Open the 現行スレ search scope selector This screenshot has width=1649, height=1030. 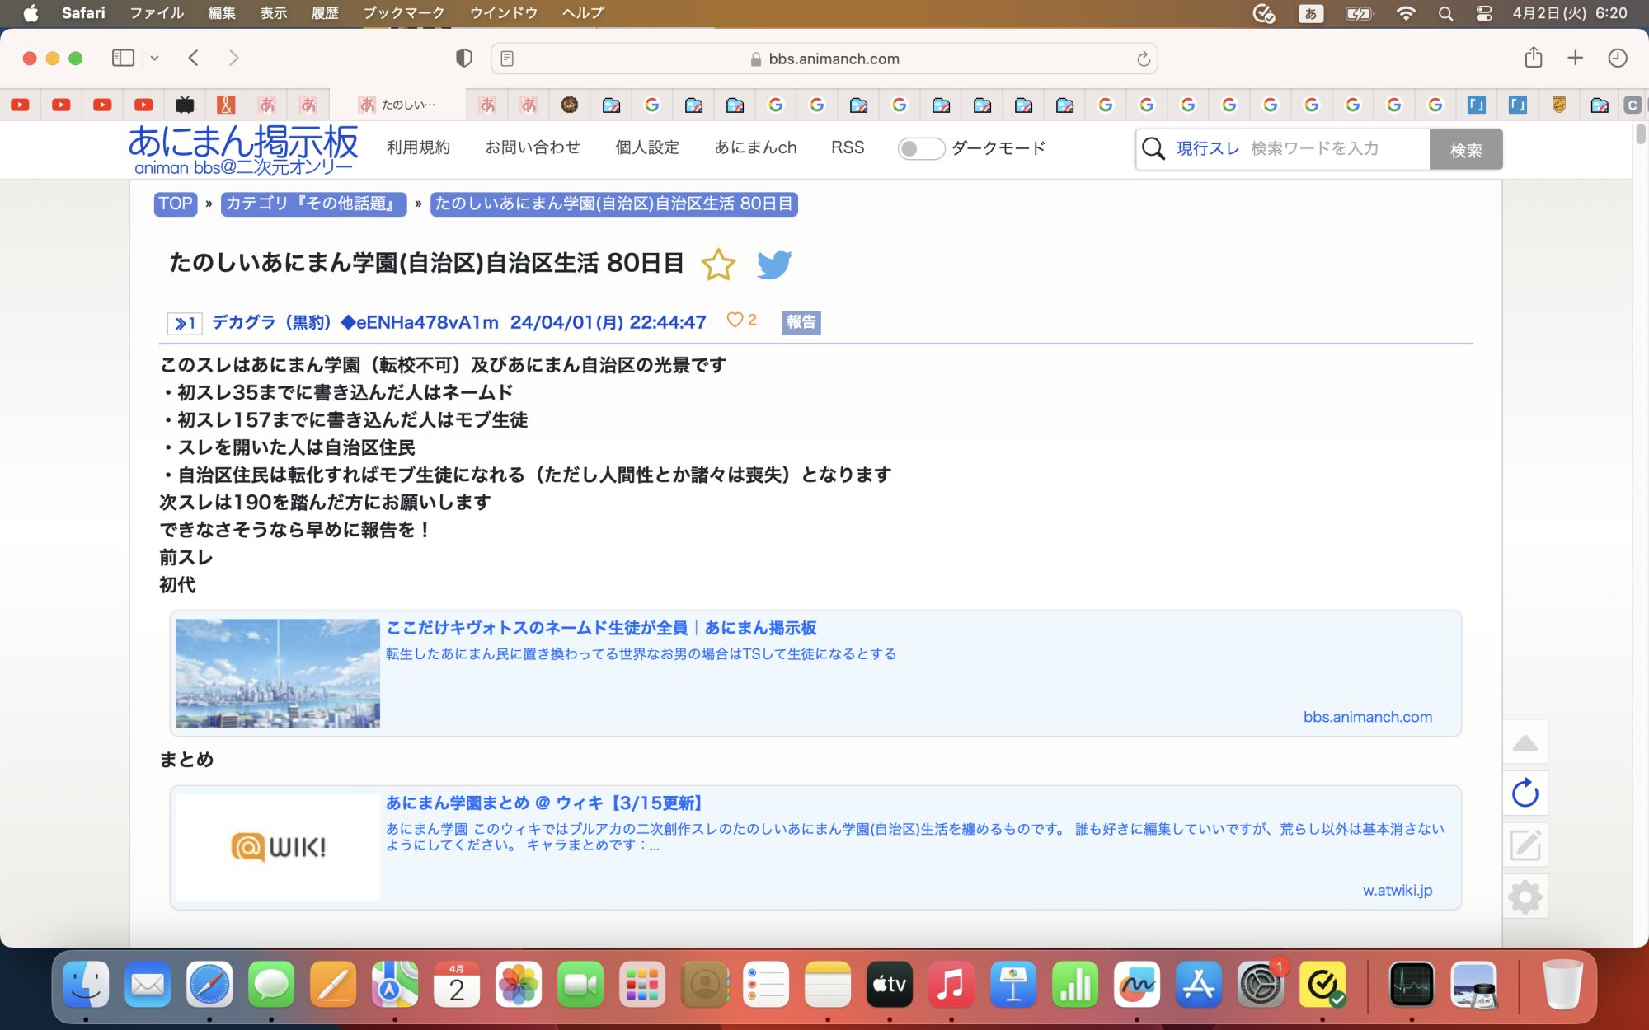click(x=1207, y=148)
